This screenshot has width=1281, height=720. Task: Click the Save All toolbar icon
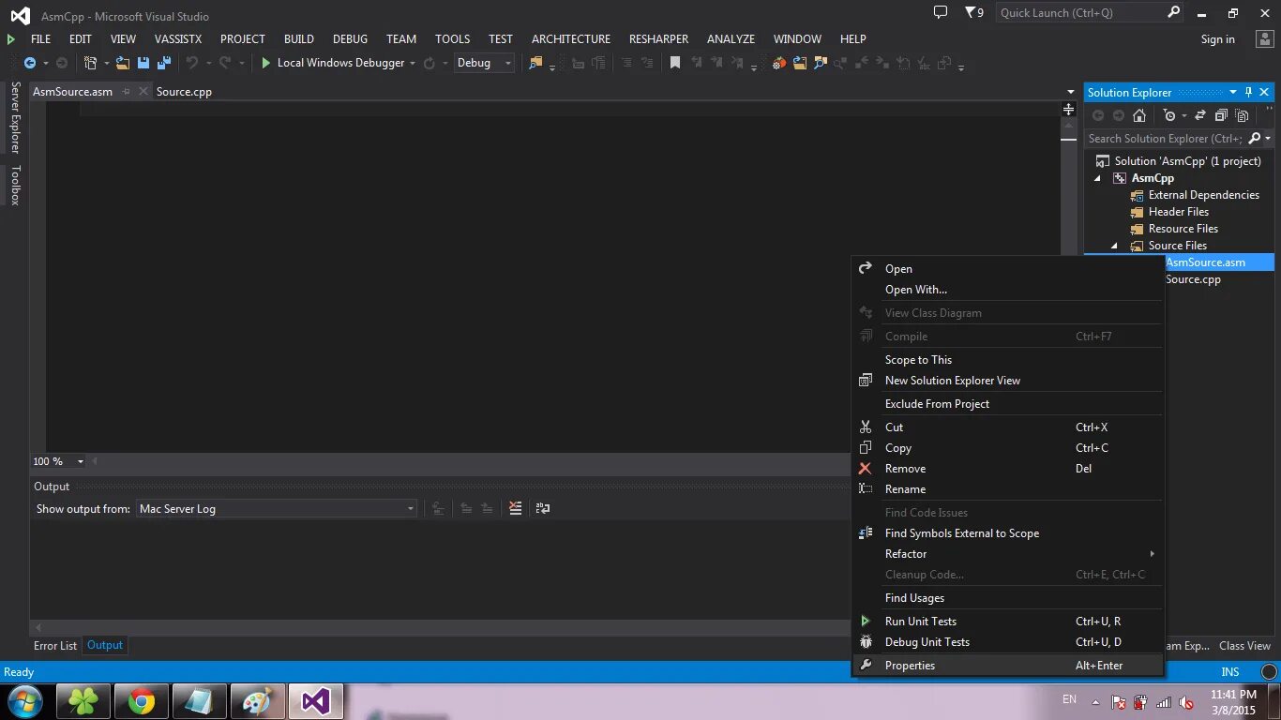click(x=164, y=63)
